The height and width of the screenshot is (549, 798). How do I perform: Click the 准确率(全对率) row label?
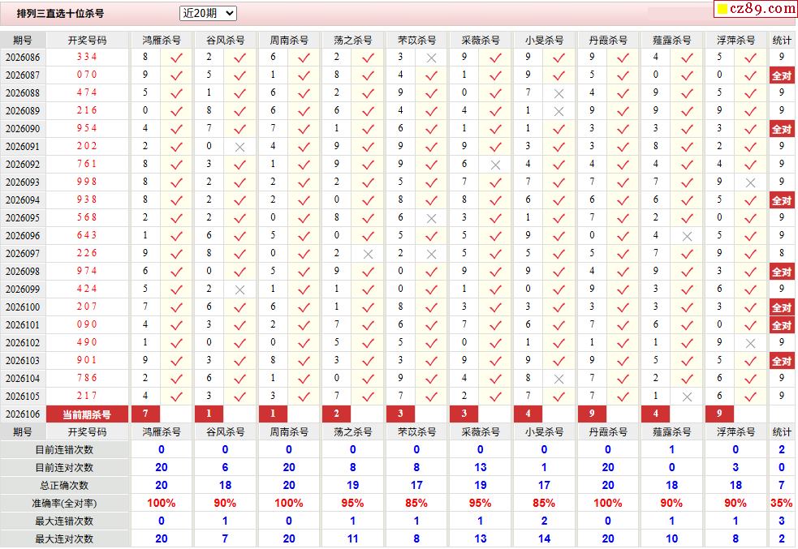[x=64, y=504]
